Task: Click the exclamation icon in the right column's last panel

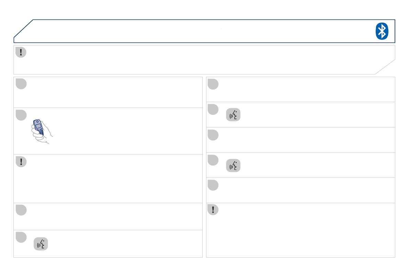Action: (x=213, y=210)
